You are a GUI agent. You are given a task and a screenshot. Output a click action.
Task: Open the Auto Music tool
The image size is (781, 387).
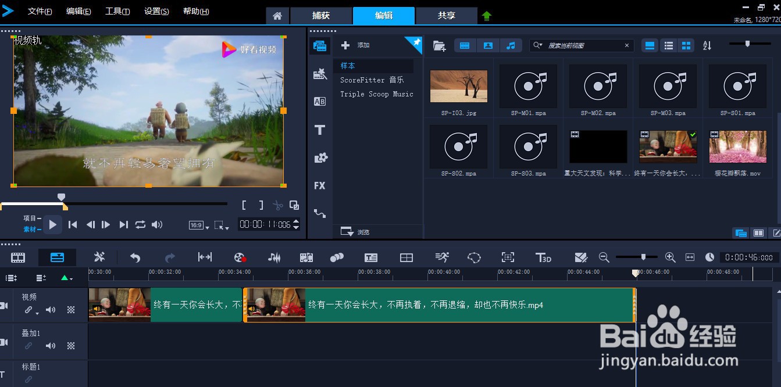pos(306,257)
